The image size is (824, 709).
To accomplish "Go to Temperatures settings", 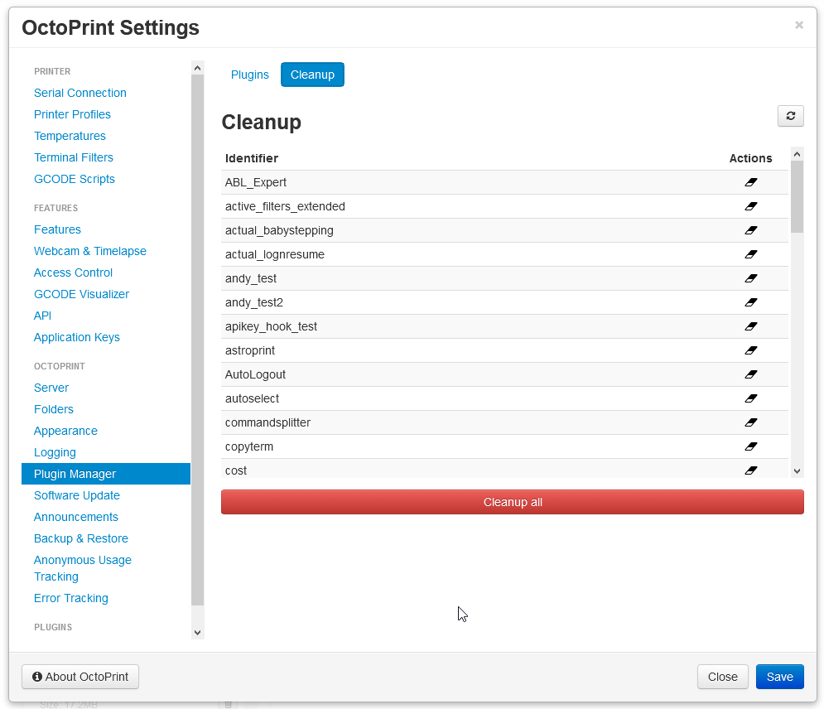I will point(70,136).
